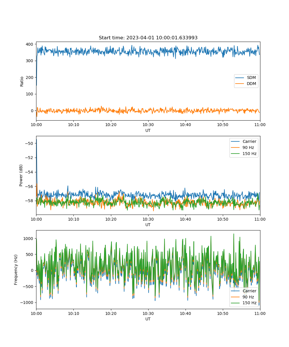
Task: Click the 10:10 tick under the Ratio plot
Action: [73, 125]
